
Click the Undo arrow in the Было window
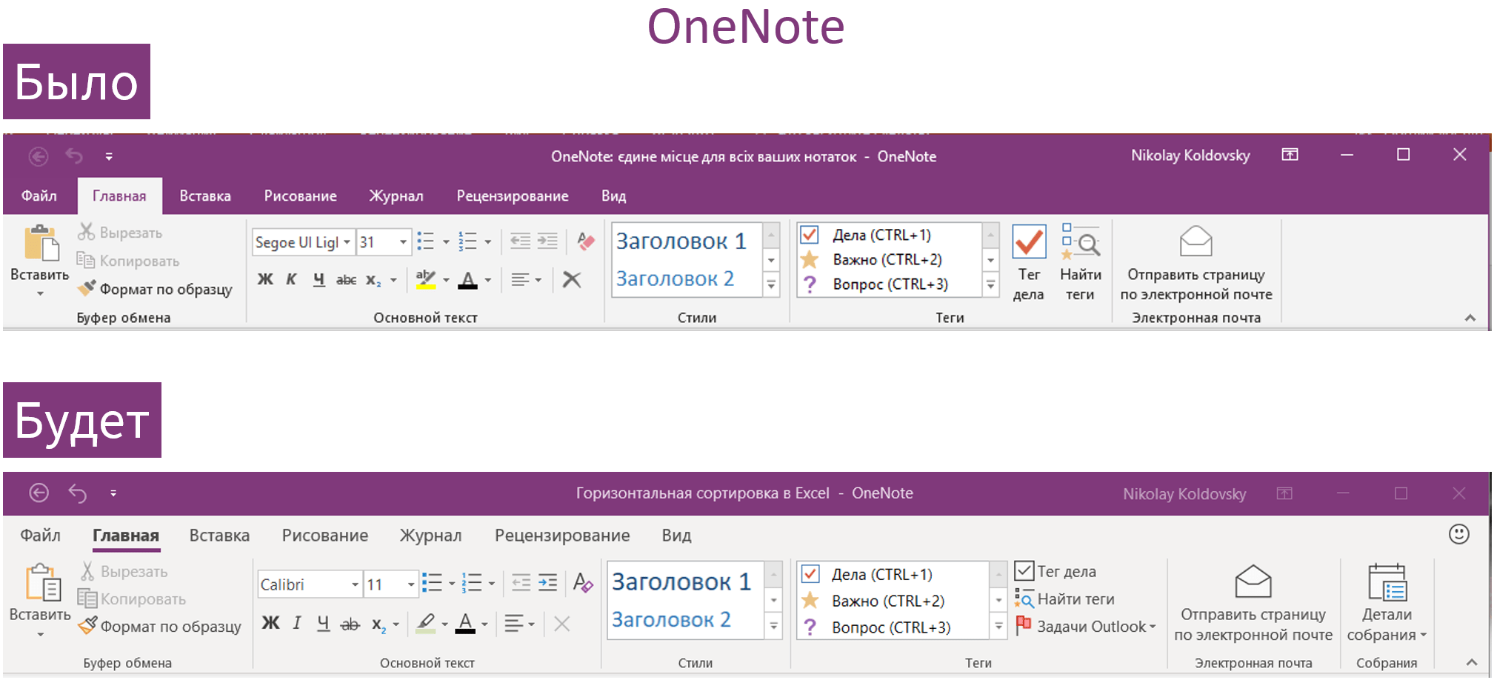point(74,156)
